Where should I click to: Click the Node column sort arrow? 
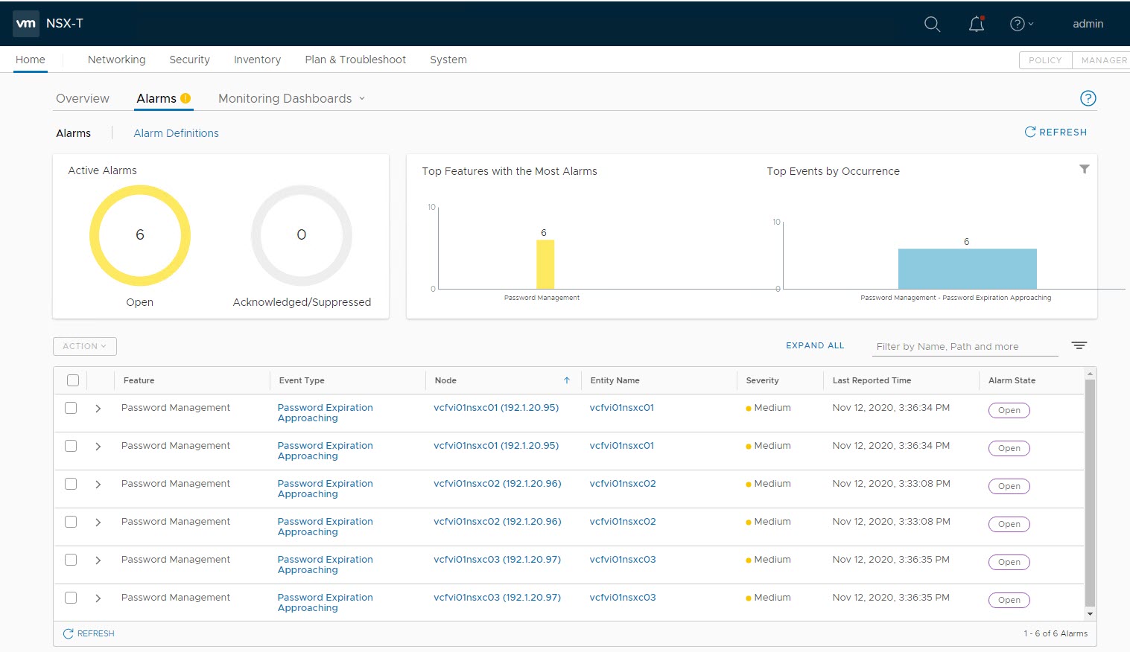567,380
